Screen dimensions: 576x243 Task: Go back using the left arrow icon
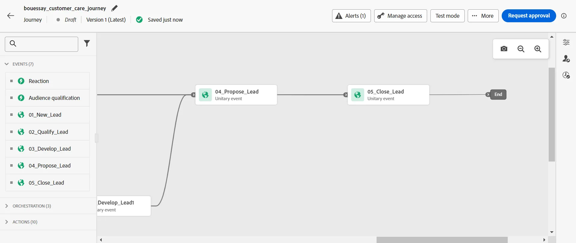tap(11, 16)
